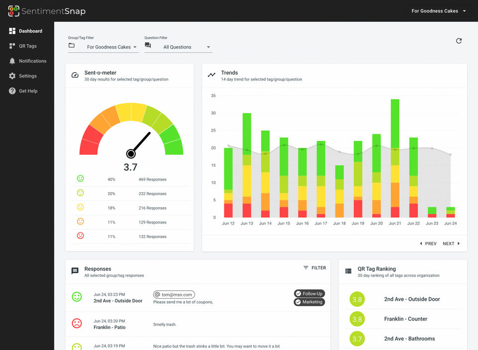Click the 129 Responses text
This screenshot has height=350, width=478.
click(x=152, y=222)
